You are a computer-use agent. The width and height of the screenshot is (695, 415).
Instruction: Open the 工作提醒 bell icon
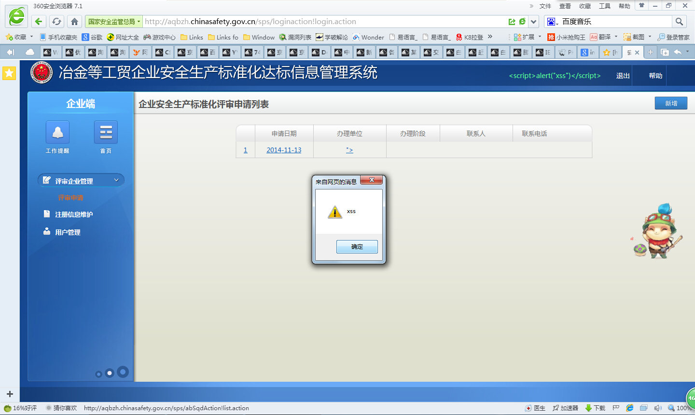point(57,132)
